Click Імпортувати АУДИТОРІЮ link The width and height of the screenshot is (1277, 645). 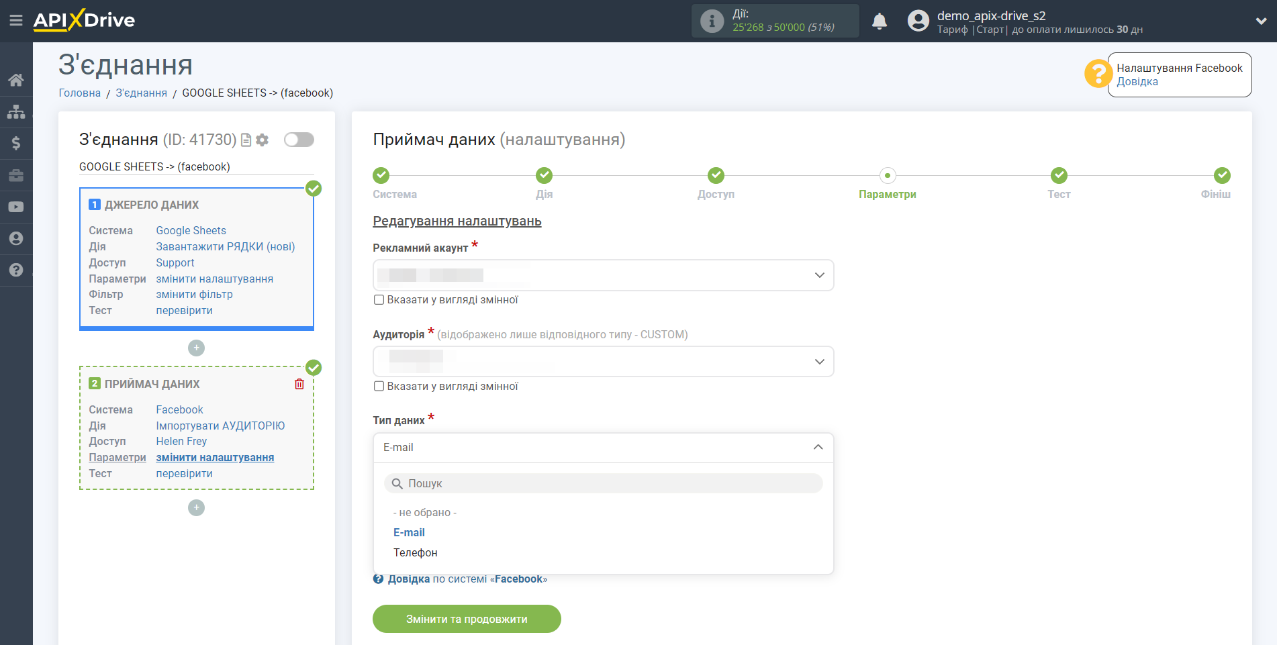[220, 426]
